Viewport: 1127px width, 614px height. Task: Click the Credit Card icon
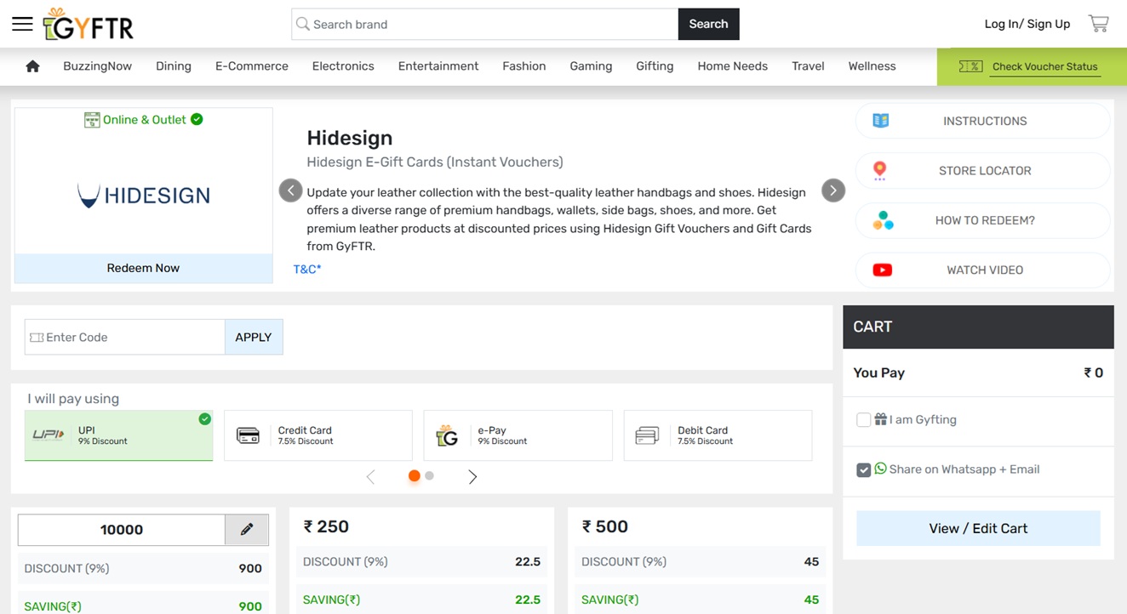pos(248,435)
